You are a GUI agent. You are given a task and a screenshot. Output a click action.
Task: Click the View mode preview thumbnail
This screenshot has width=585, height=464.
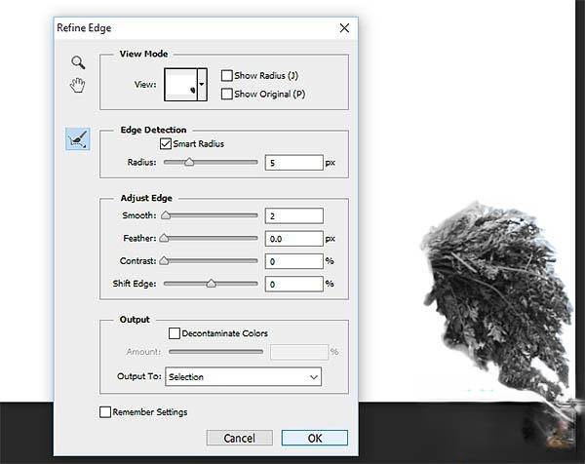click(180, 84)
